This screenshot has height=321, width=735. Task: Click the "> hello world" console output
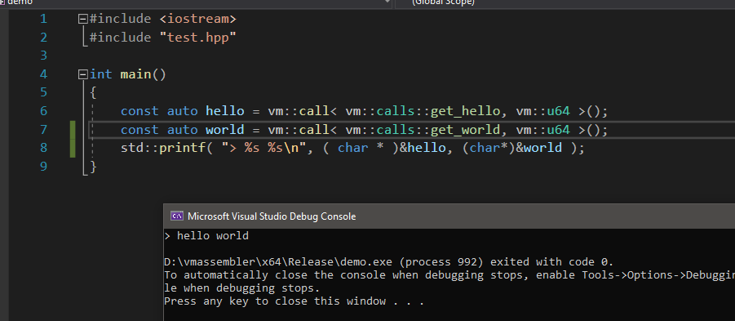click(x=206, y=235)
